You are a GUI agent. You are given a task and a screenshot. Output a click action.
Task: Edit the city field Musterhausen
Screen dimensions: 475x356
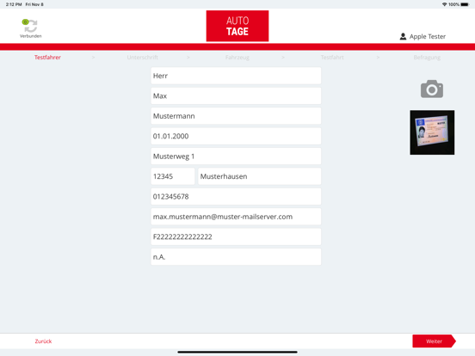click(260, 176)
